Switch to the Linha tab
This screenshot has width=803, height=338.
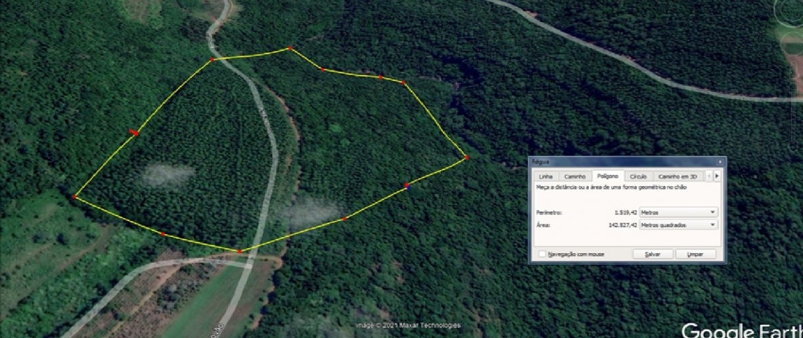point(545,177)
